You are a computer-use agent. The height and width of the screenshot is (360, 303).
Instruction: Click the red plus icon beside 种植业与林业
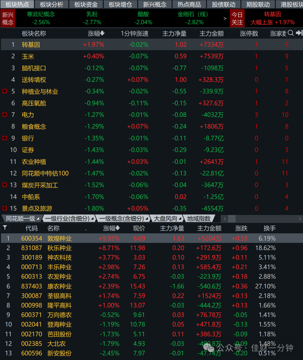click(4, 91)
